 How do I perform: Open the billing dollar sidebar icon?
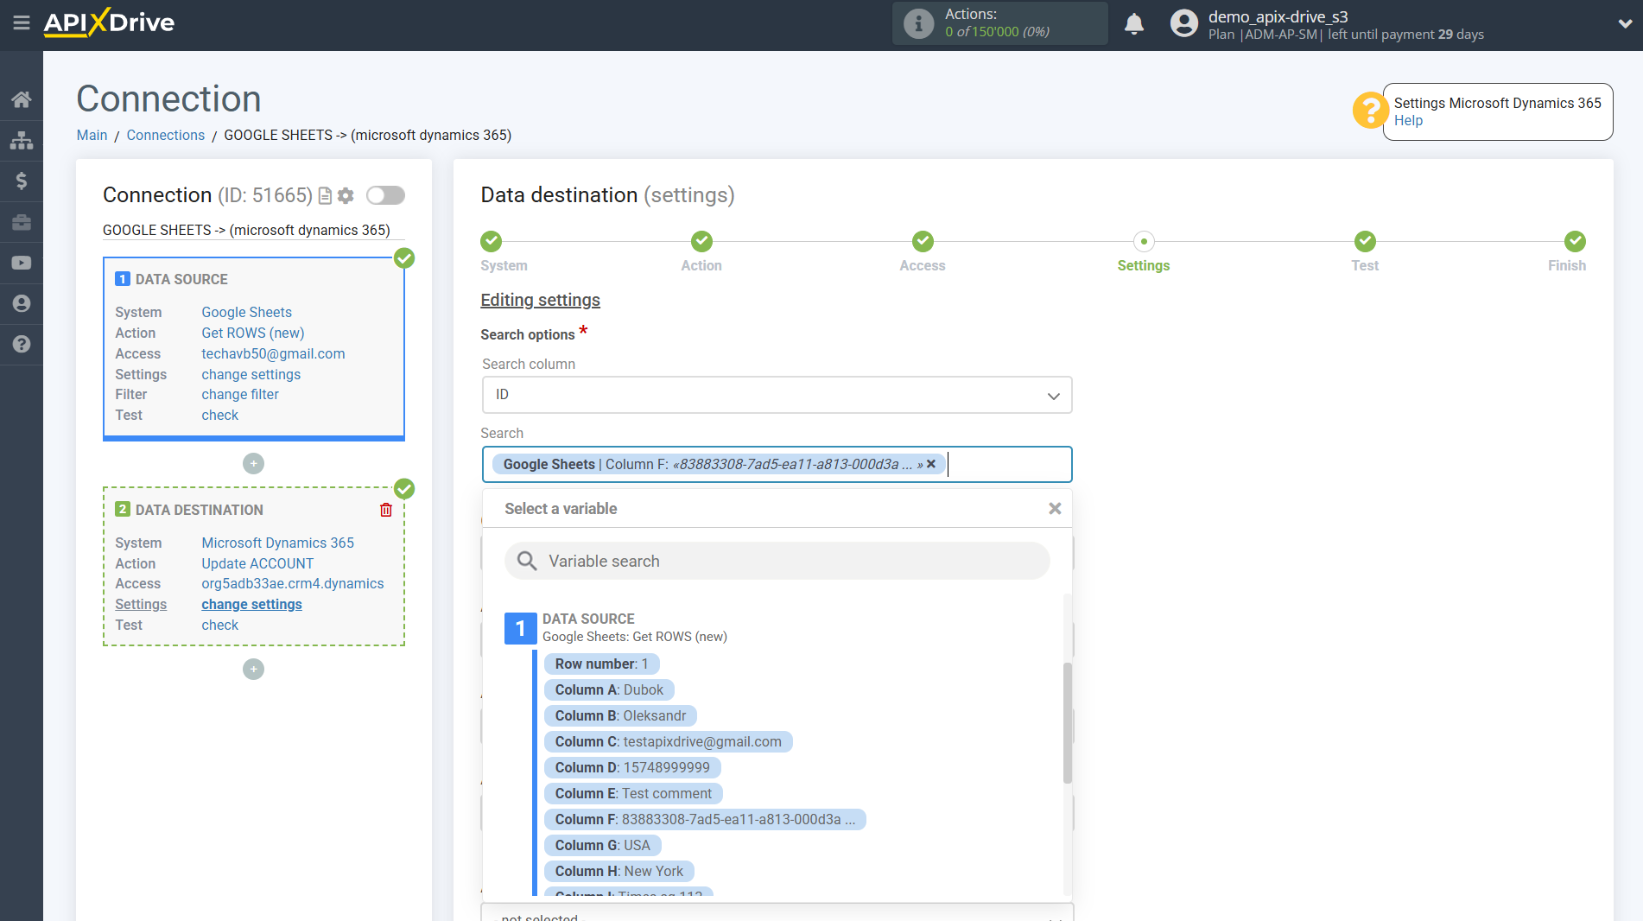coord(22,181)
